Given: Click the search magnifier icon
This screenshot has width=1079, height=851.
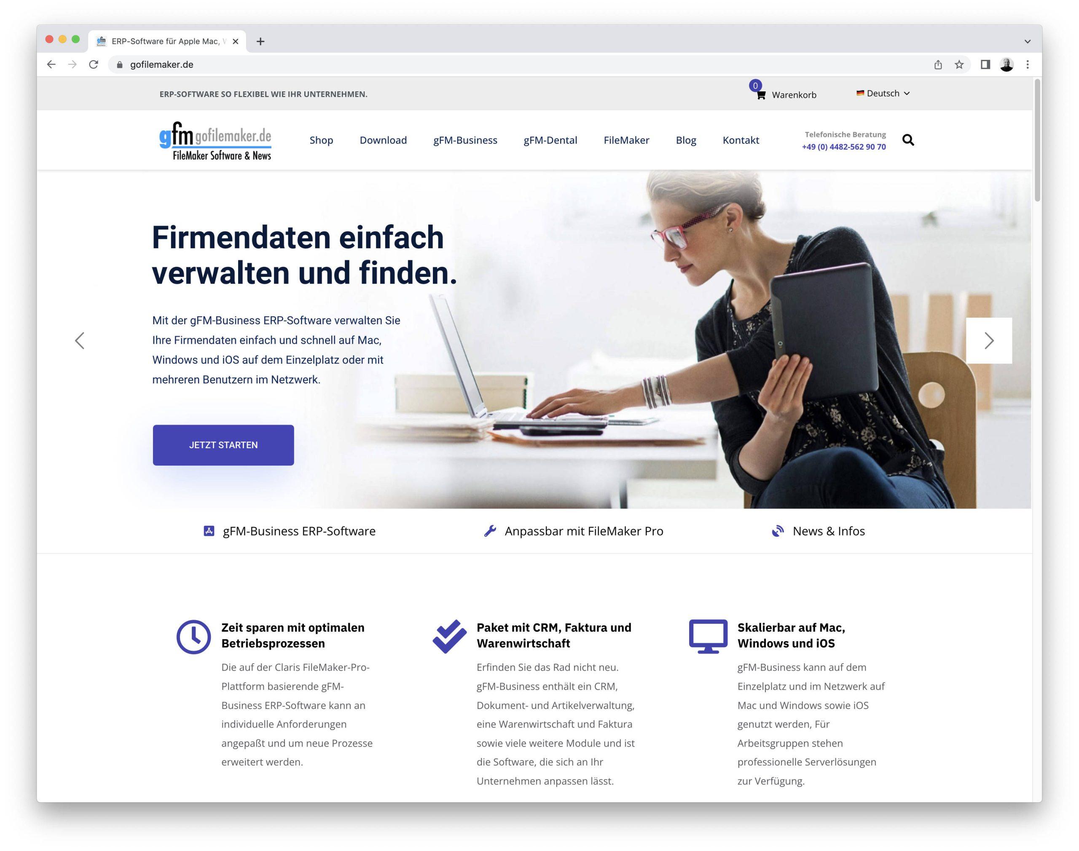Looking at the screenshot, I should click(908, 140).
